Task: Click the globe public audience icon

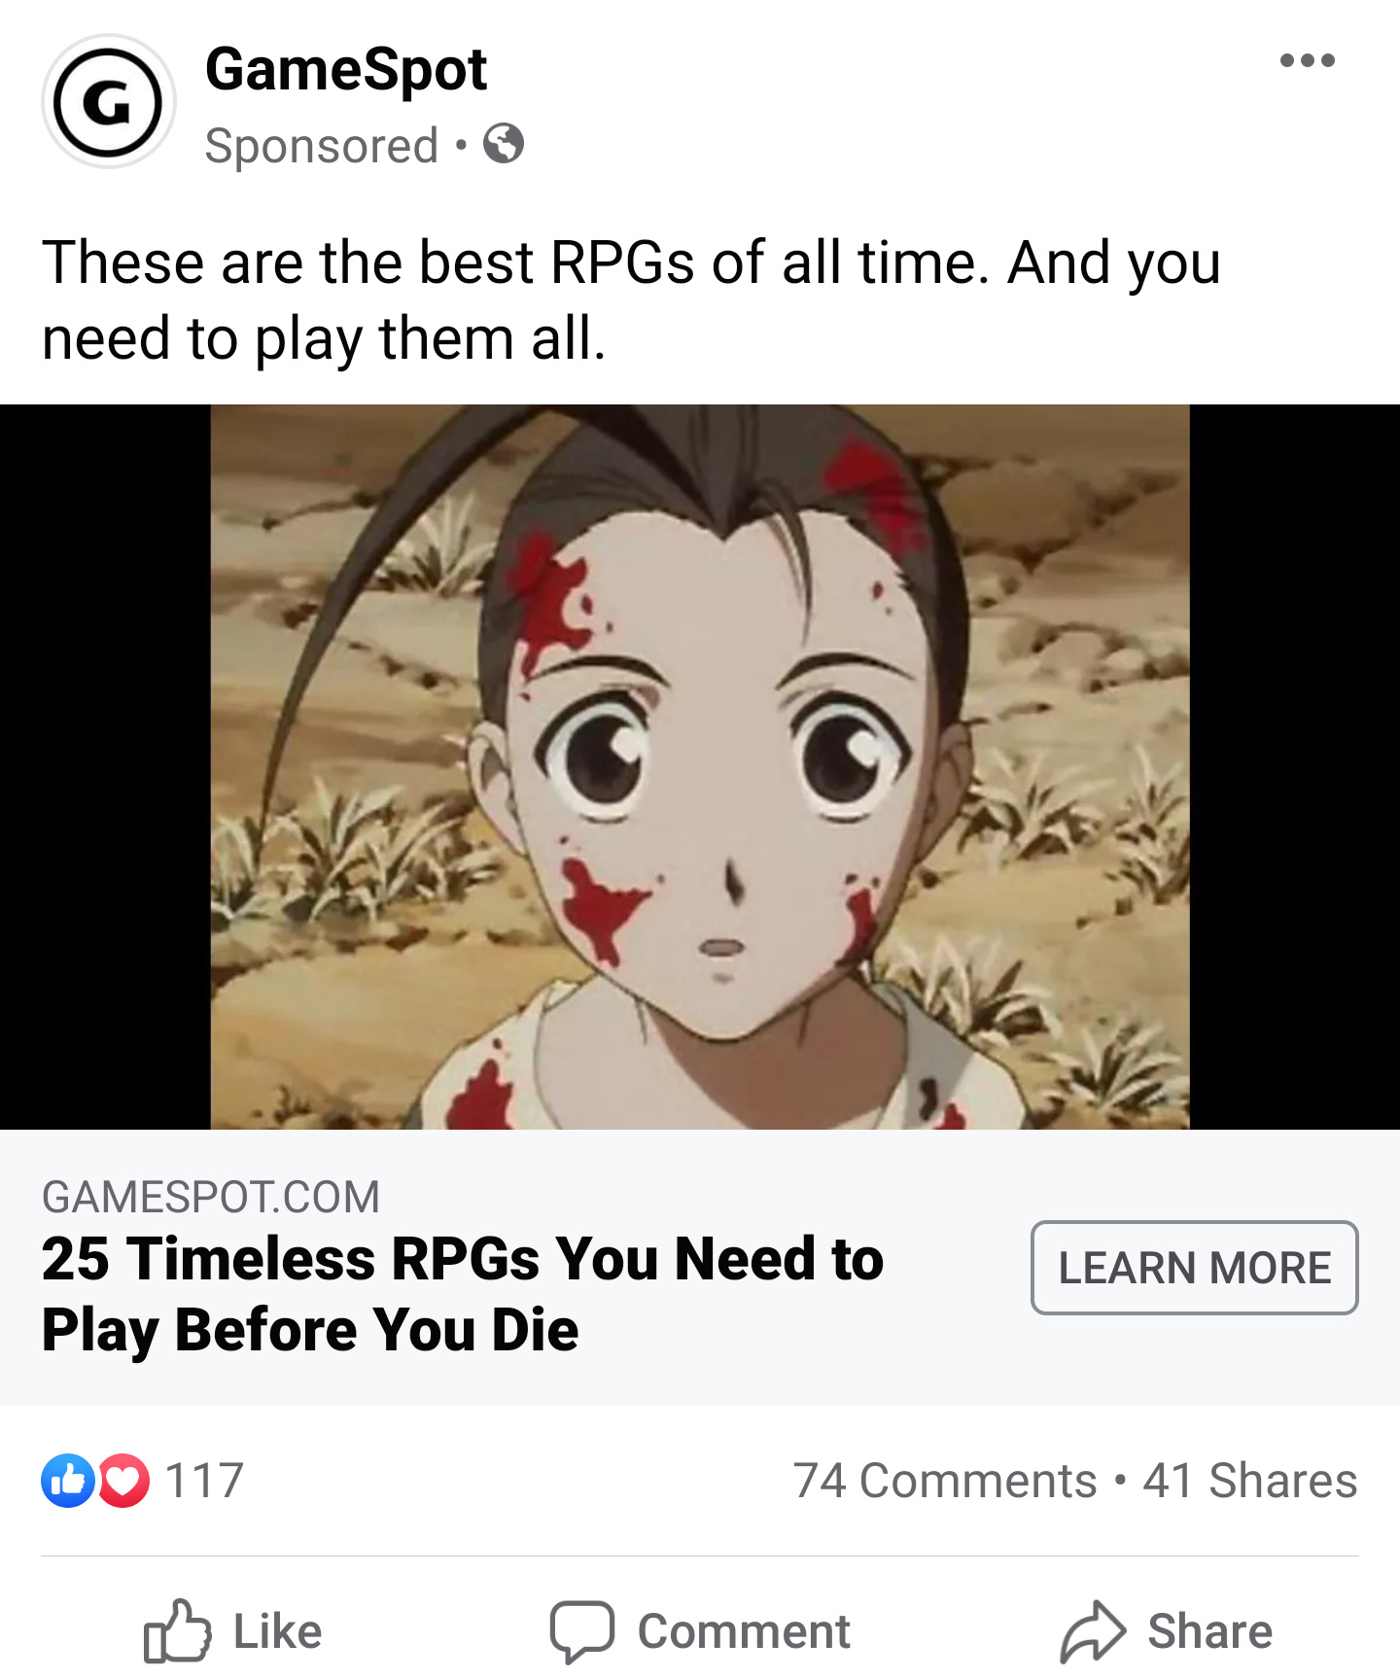Action: 504,144
